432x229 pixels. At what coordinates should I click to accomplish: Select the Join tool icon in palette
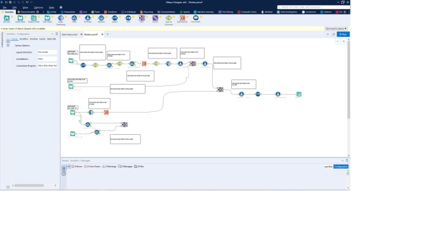[x=142, y=18]
